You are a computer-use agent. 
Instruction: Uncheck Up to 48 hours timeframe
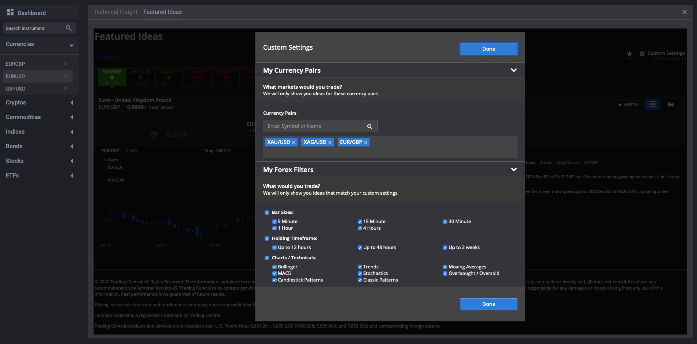[360, 248]
